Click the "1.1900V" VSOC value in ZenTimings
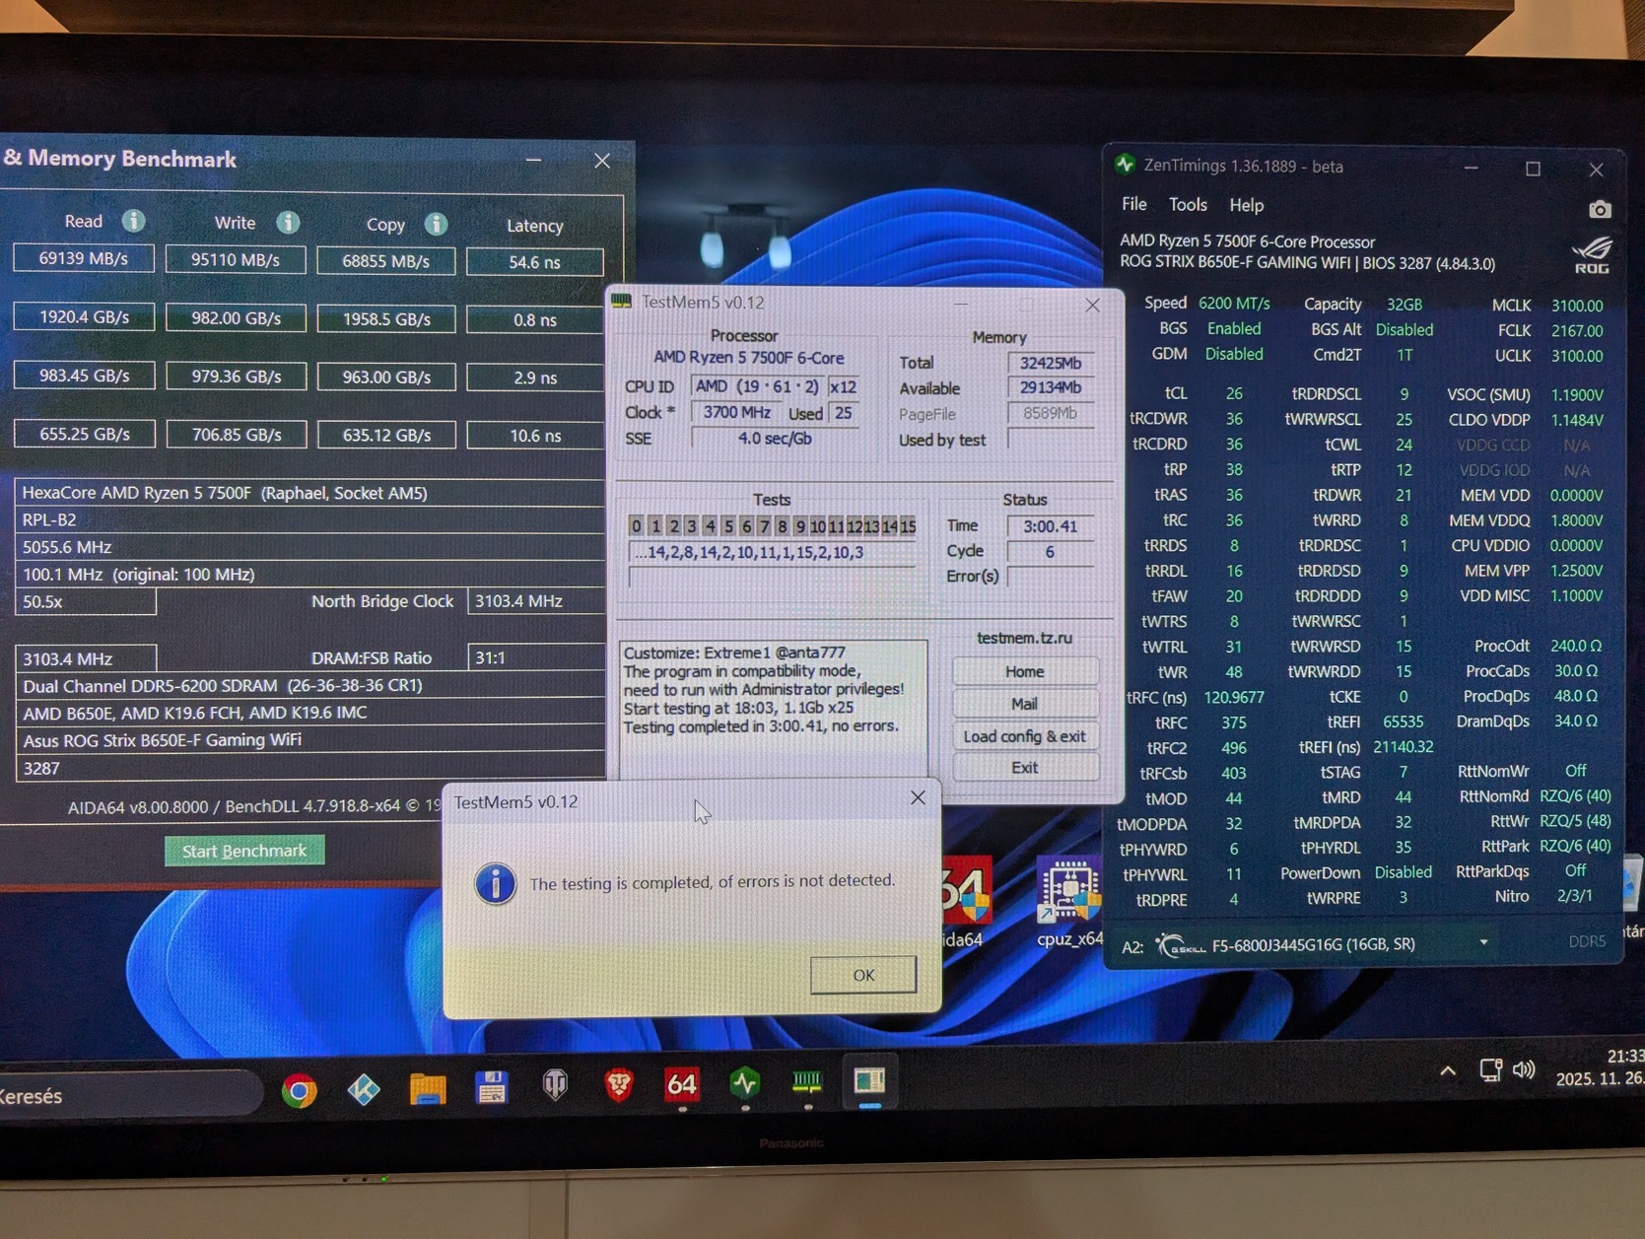This screenshot has width=1645, height=1239. (x=1576, y=394)
